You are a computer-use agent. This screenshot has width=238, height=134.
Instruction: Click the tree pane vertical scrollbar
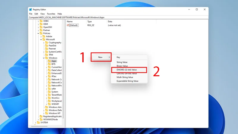(63, 89)
